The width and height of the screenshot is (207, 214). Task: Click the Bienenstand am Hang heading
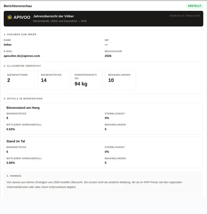coord(23,108)
